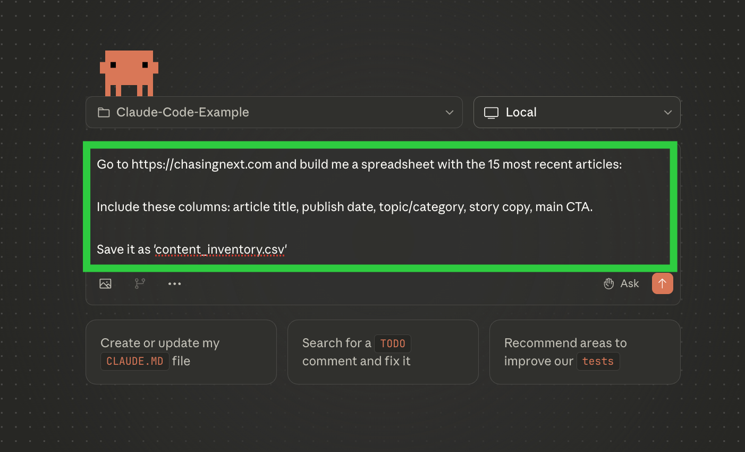Click the monitor icon next to Local
The height and width of the screenshot is (452, 745).
491,112
